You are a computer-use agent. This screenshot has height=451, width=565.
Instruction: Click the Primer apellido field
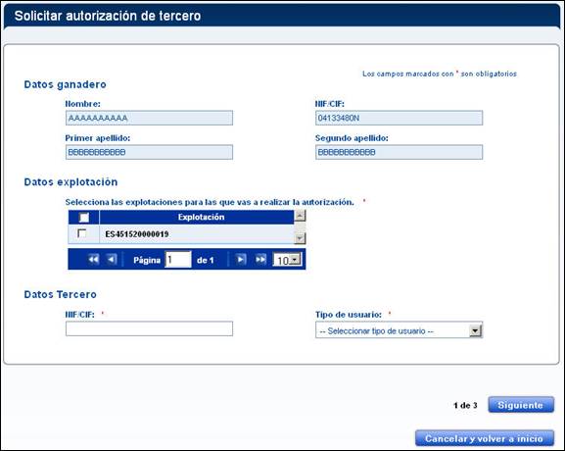click(x=149, y=152)
